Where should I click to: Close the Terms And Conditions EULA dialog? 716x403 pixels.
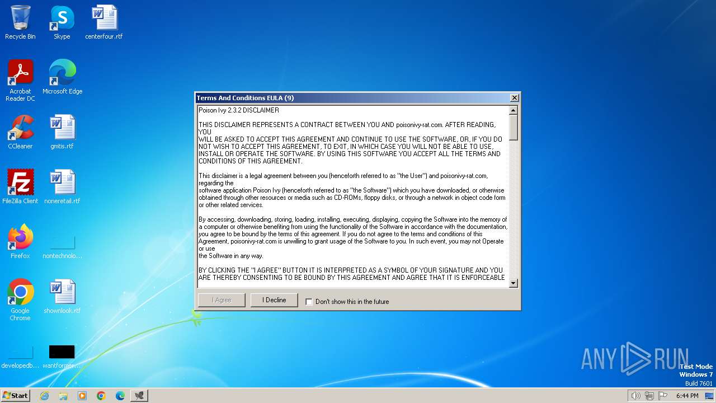(x=514, y=98)
